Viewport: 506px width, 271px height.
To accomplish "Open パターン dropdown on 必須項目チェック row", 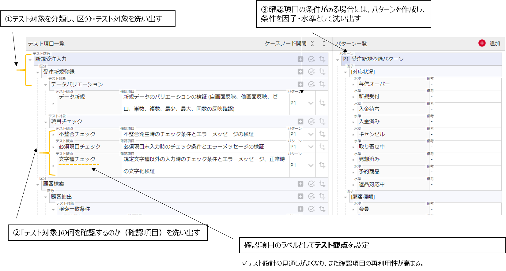I will click(311, 147).
